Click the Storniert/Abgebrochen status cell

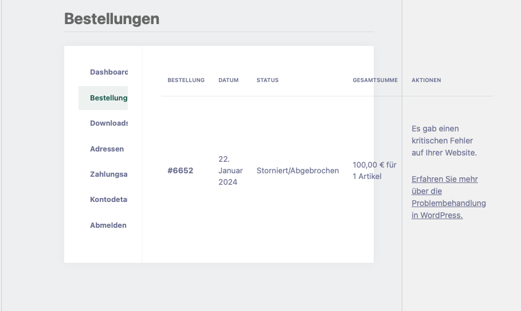(x=297, y=170)
